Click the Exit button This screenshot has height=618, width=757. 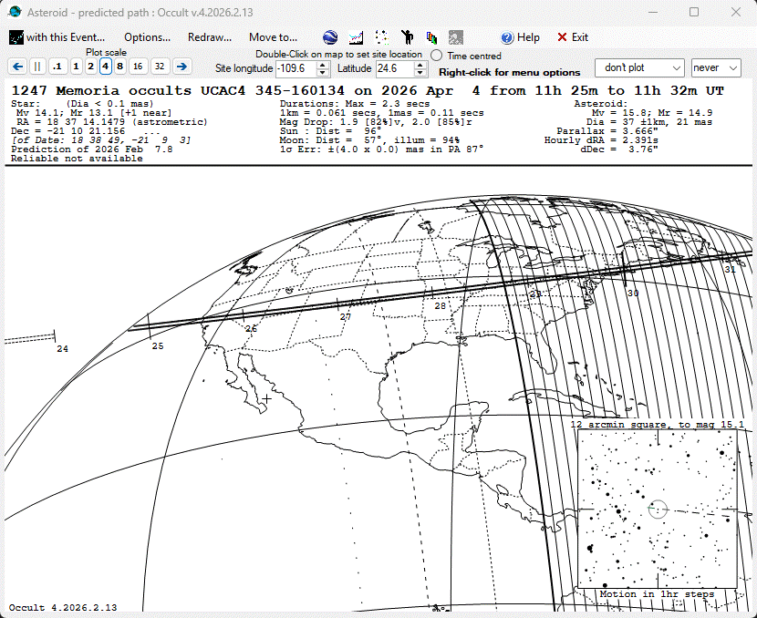(573, 37)
